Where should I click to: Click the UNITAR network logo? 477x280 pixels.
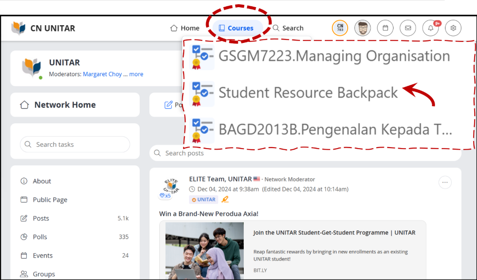31,68
